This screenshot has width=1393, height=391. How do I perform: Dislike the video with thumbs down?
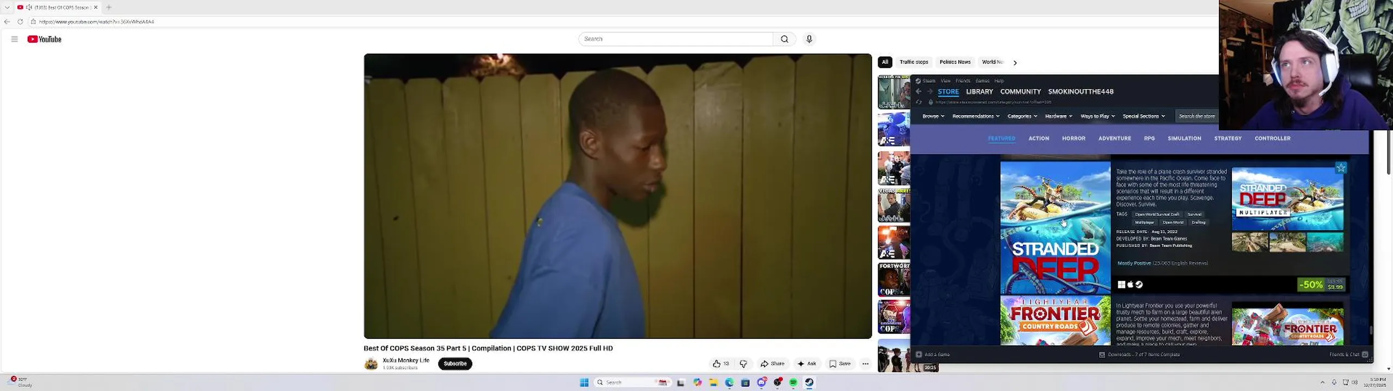743,364
